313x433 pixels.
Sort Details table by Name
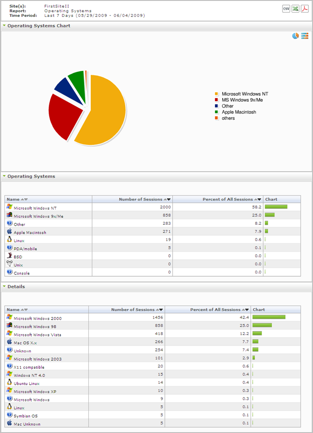point(24,310)
